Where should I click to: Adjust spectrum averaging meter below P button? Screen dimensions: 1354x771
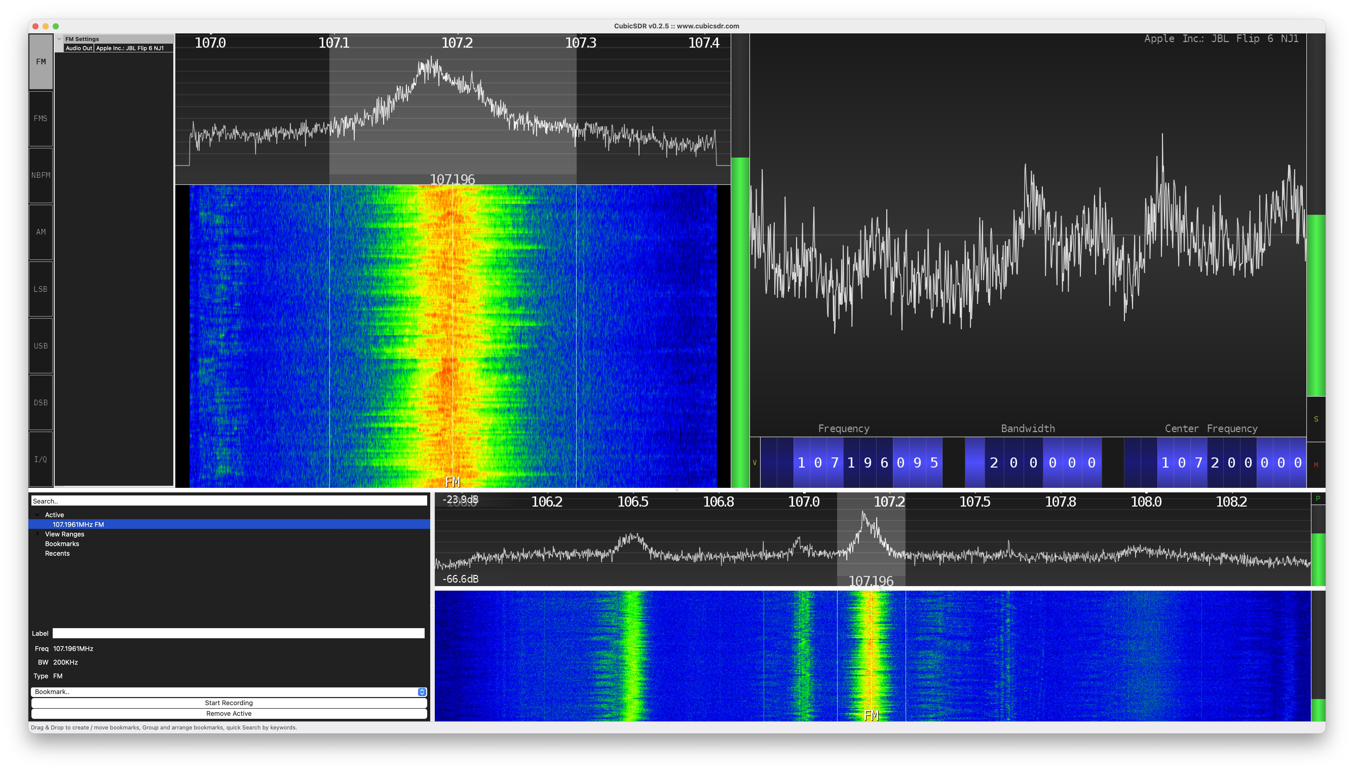coord(1318,545)
